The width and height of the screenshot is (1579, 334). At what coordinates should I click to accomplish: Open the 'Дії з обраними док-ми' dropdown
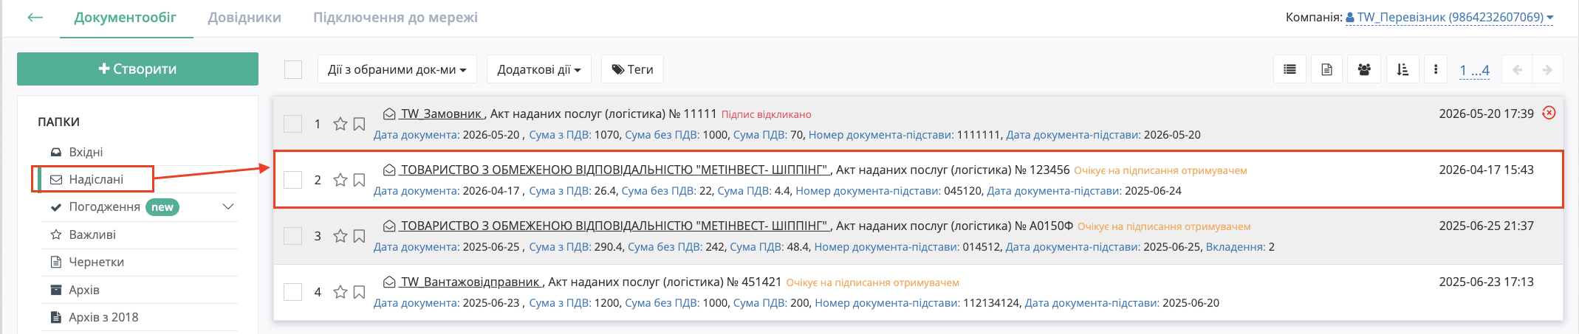tap(397, 69)
